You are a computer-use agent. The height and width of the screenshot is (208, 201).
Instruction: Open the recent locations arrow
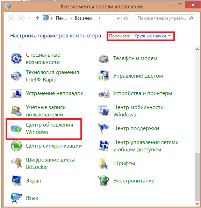pyautogui.click(x=30, y=18)
